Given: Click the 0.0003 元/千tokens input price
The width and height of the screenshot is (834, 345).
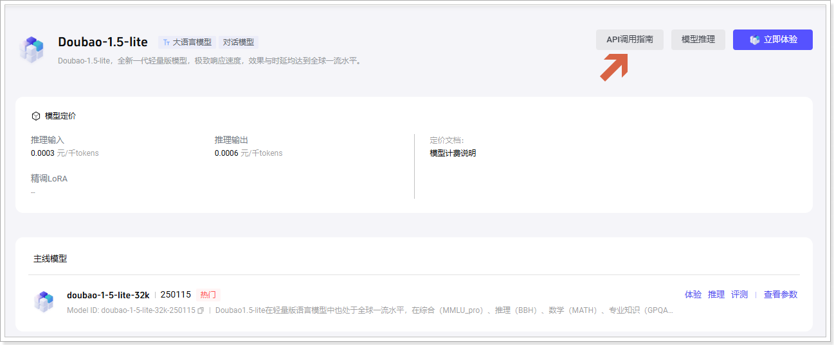Looking at the screenshot, I should (x=65, y=153).
